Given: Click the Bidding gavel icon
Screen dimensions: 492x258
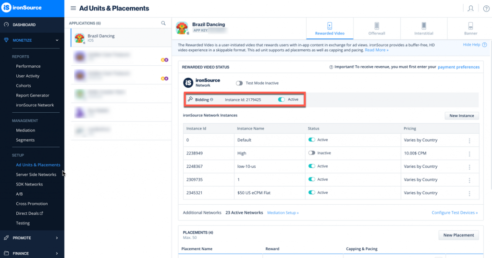Looking at the screenshot, I should 190,99.
